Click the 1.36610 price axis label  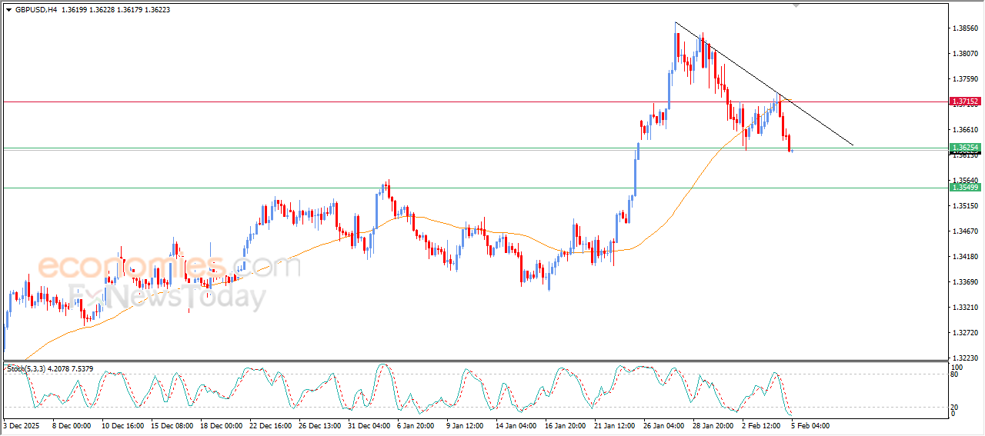click(966, 130)
